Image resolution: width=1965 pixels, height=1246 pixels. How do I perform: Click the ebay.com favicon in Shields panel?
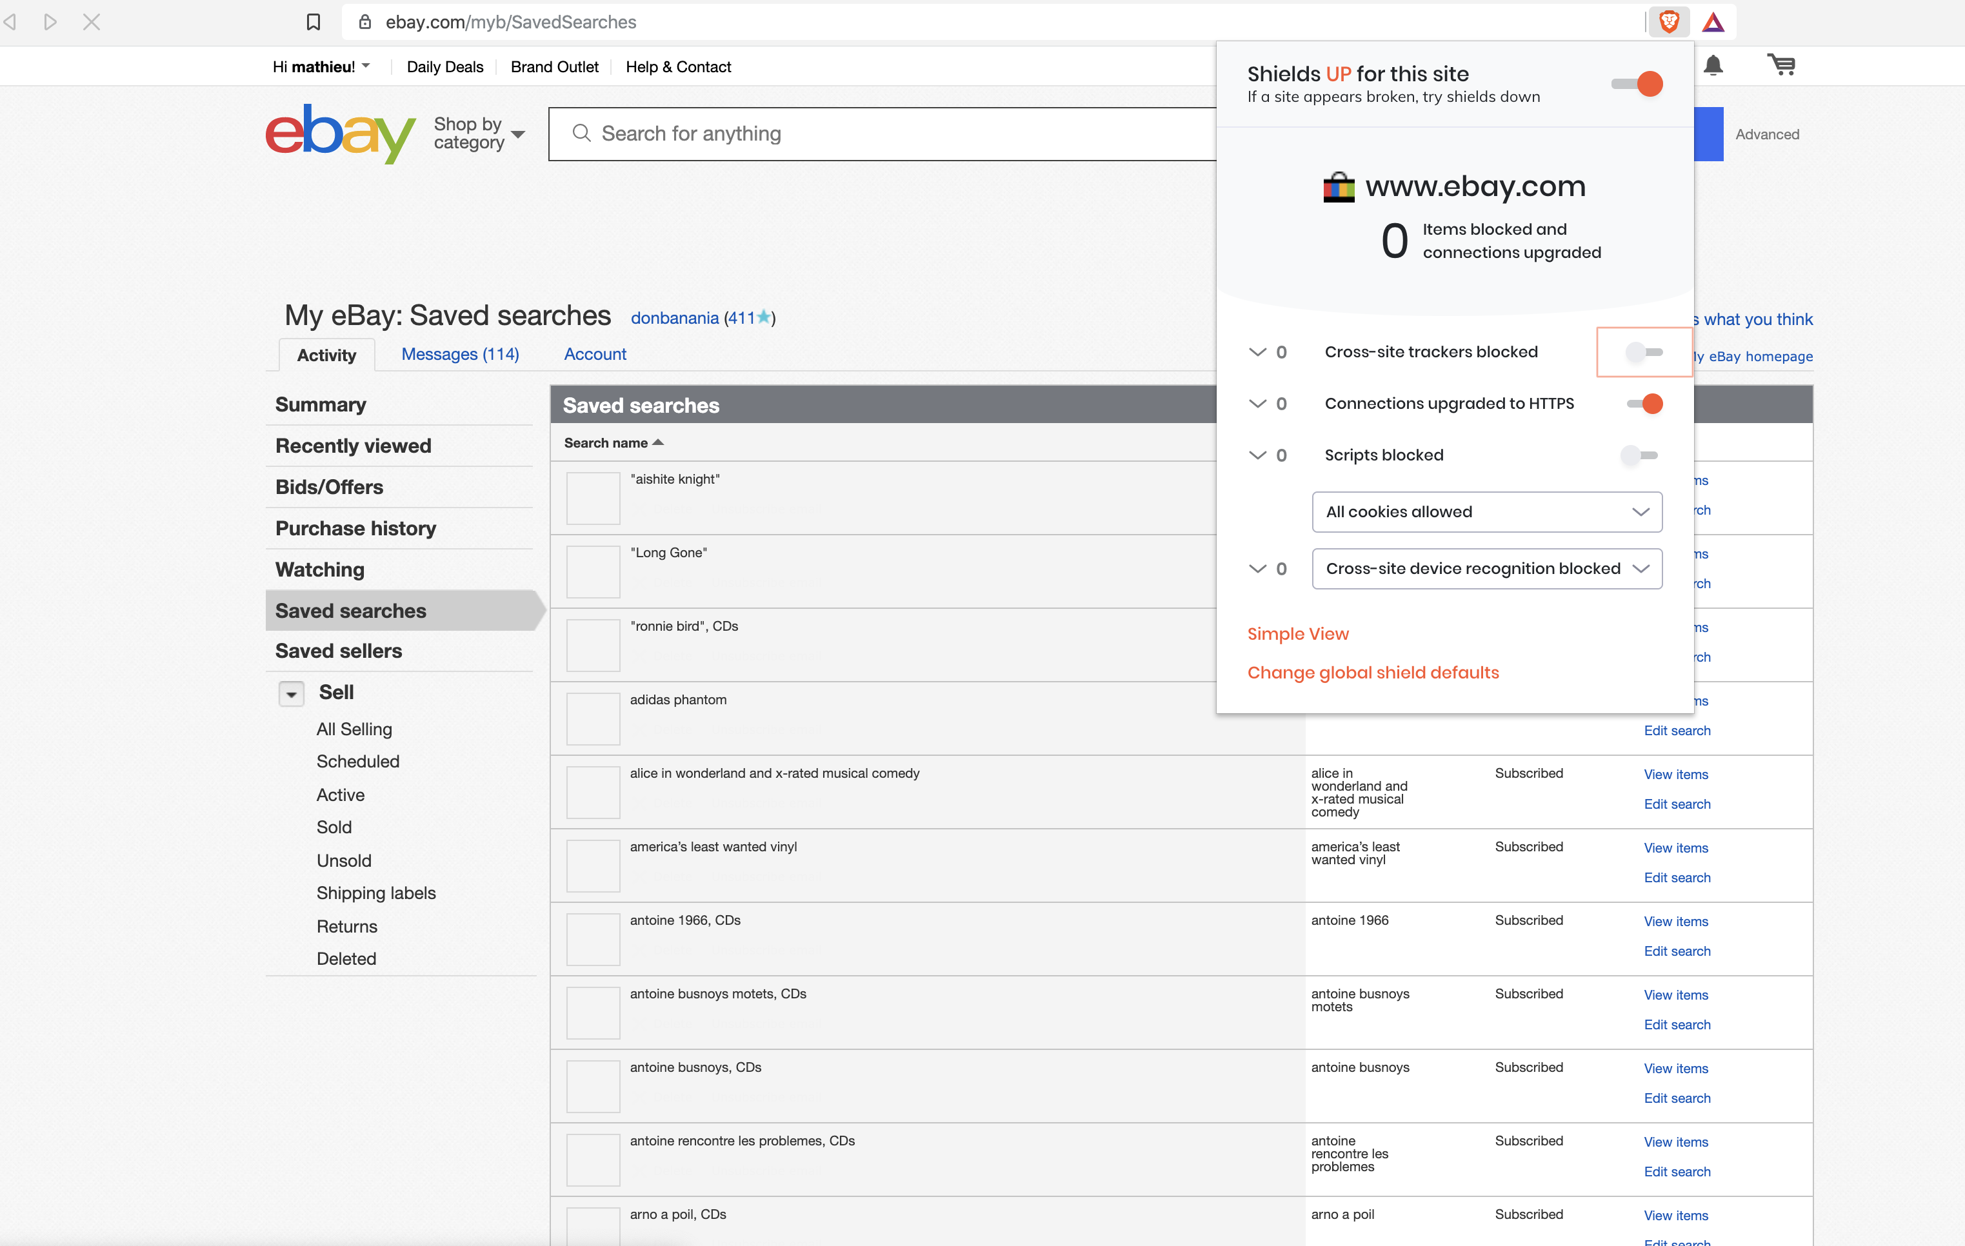pos(1339,187)
